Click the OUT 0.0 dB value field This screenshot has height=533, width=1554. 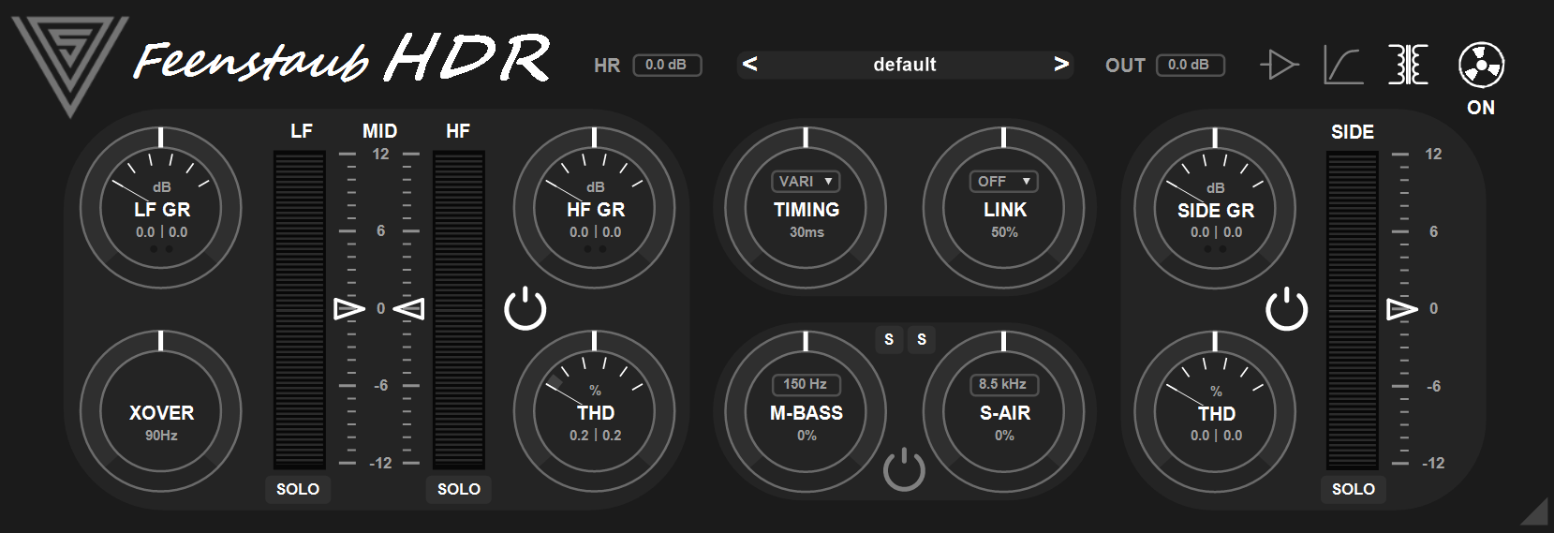1189,65
